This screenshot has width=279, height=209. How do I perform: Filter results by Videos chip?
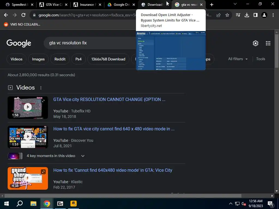pyautogui.click(x=16, y=59)
